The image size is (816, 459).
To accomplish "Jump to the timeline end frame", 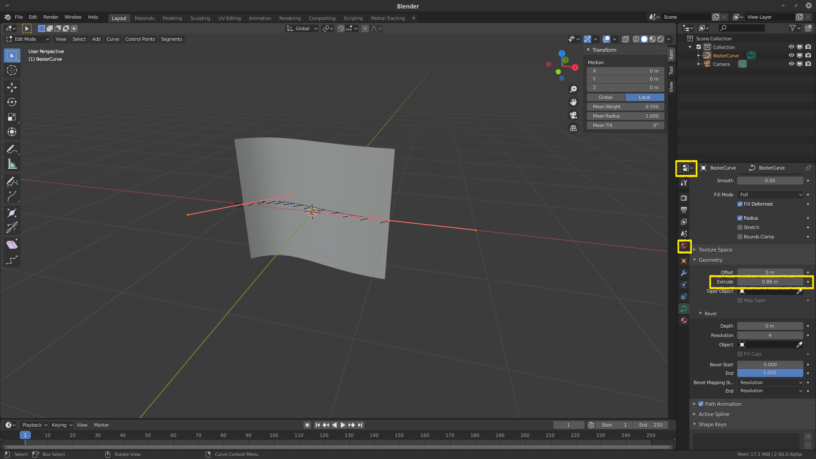I will click(x=360, y=425).
